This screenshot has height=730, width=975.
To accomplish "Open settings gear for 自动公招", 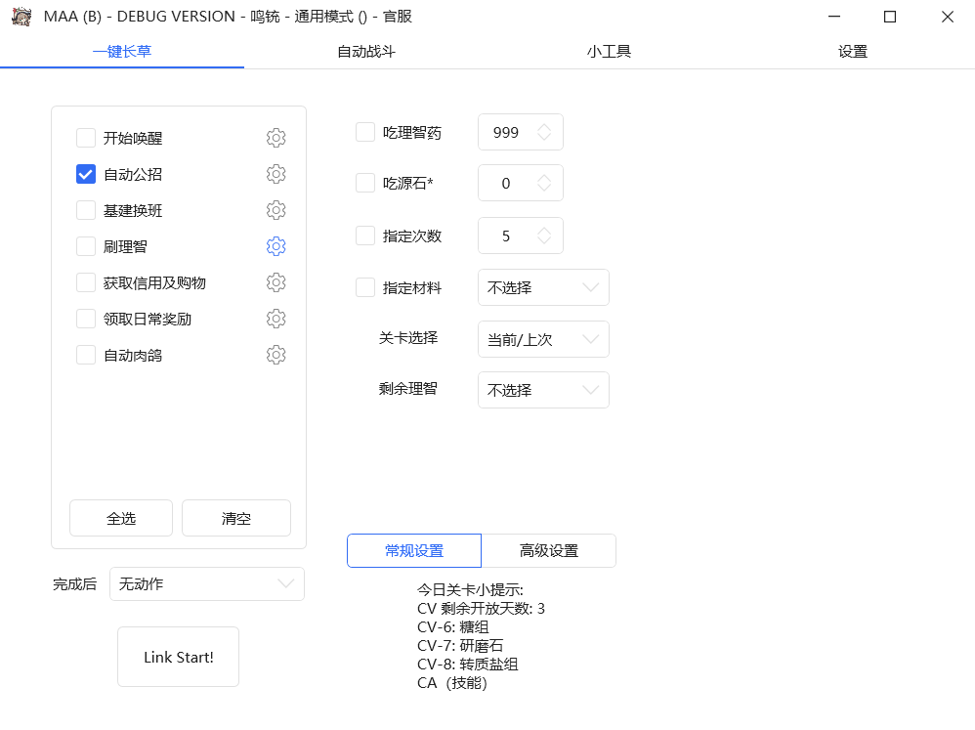I will click(276, 174).
